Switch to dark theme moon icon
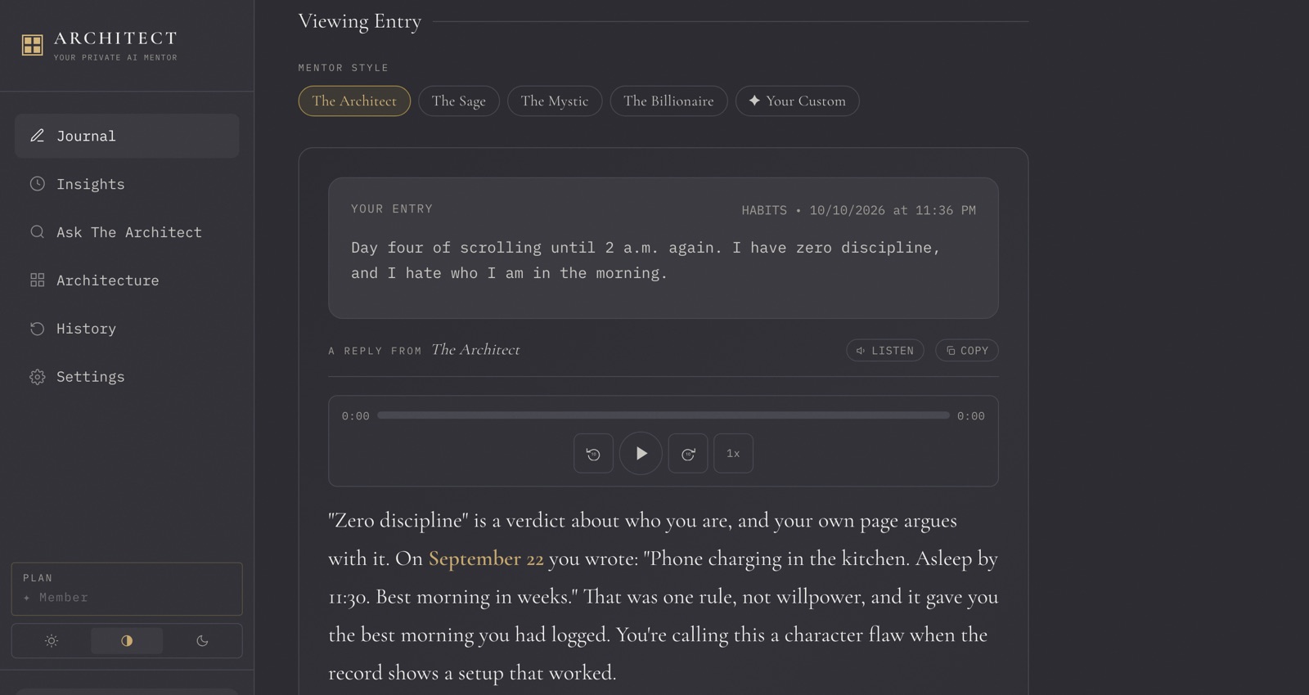This screenshot has width=1309, height=695. 202,641
